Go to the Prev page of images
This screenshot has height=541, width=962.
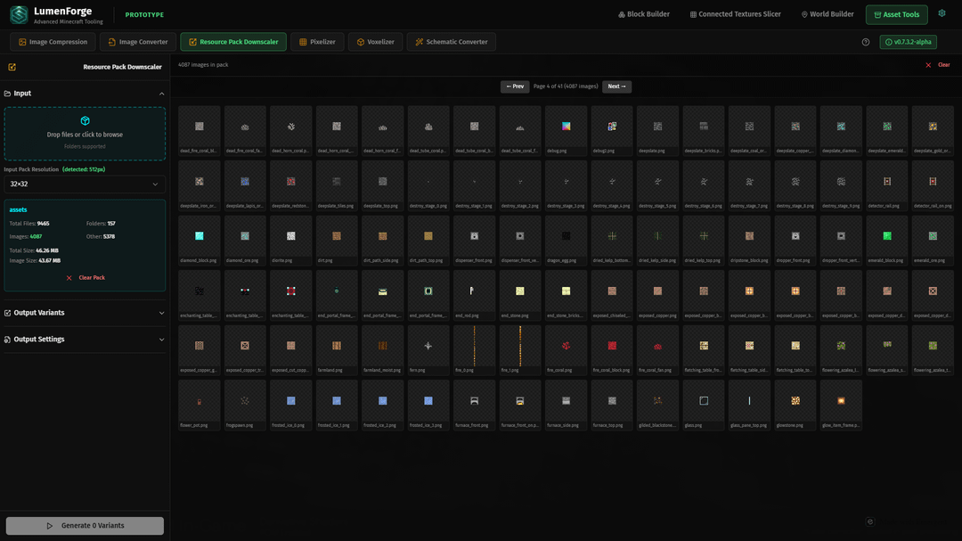pos(515,86)
